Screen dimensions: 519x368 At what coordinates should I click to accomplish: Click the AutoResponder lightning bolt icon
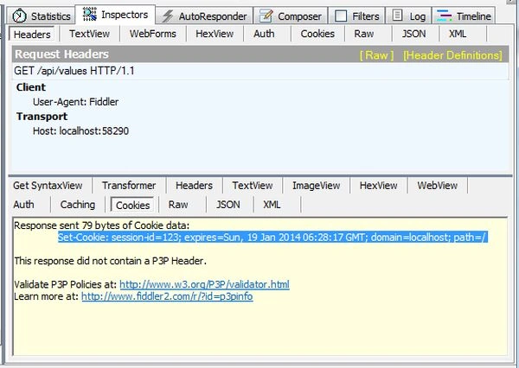click(168, 16)
